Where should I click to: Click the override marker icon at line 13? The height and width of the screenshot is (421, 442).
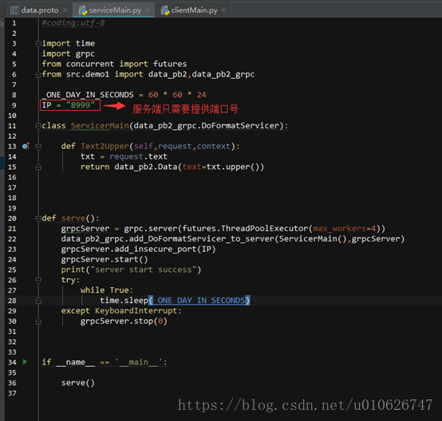coord(26,146)
